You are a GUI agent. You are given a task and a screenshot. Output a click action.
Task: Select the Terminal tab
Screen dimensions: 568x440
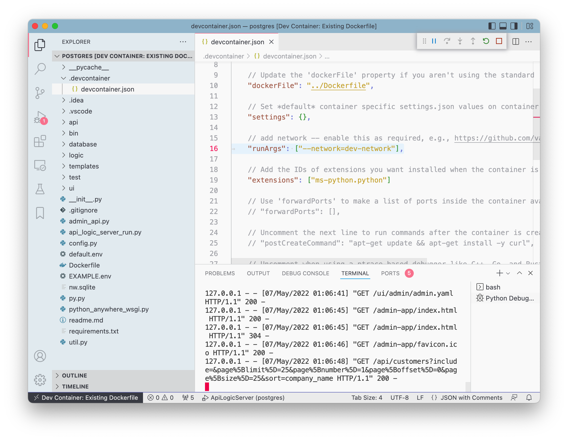[355, 273]
